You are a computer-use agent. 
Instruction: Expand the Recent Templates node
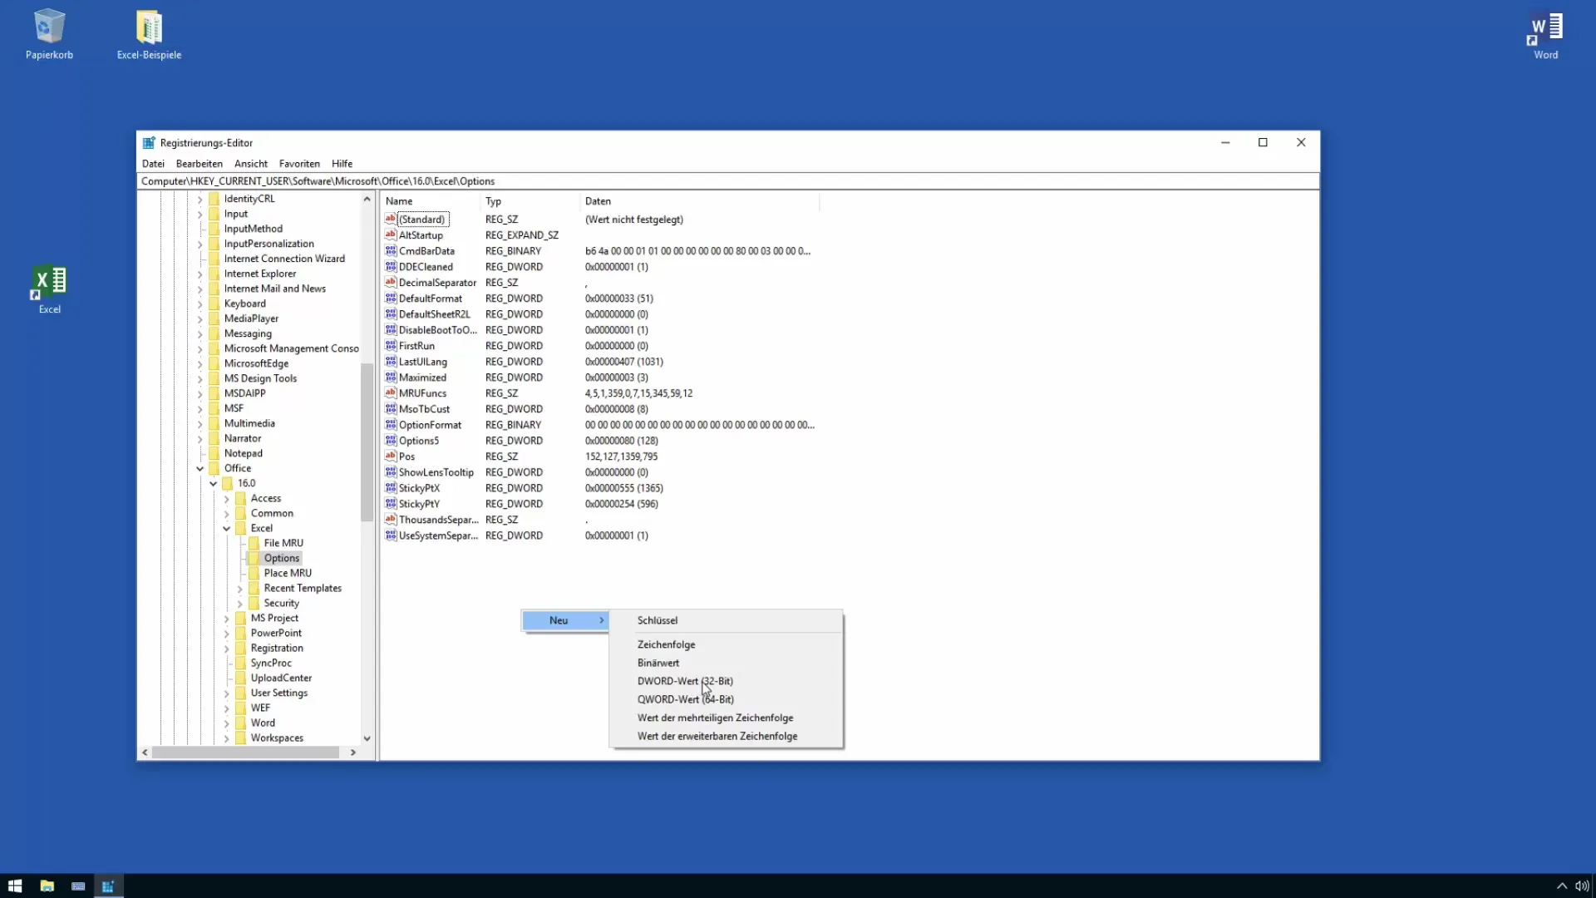[240, 588]
